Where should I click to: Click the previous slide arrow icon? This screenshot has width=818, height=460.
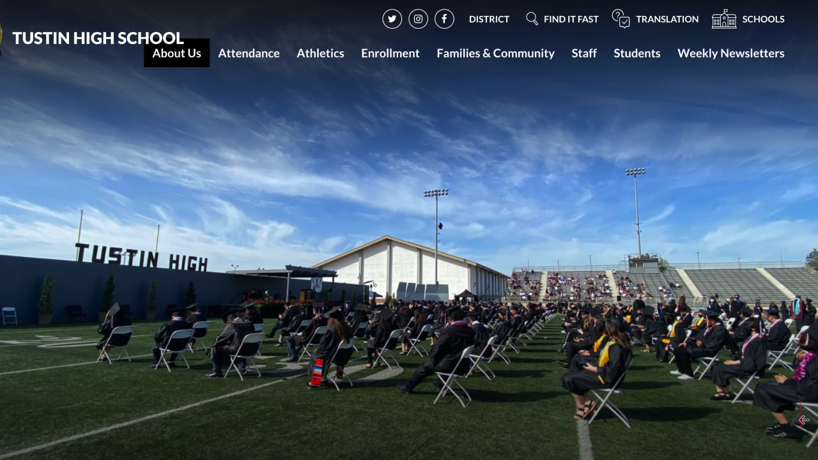click(x=804, y=420)
